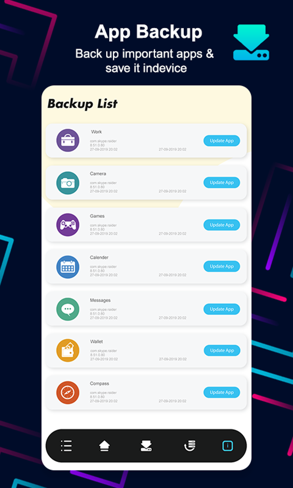Viewport: 293px width, 488px height.
Task: Update the Compass app backup
Action: click(222, 392)
